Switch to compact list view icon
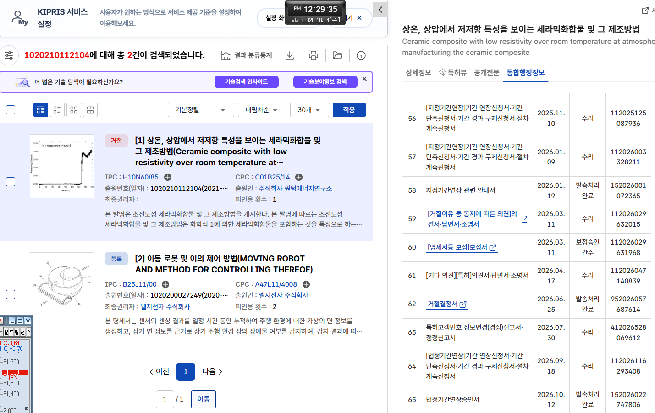Screen dimensions: 655x413 (57, 110)
